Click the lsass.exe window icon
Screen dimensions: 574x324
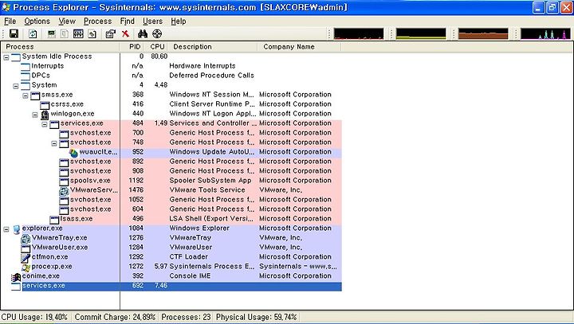pyautogui.click(x=54, y=220)
